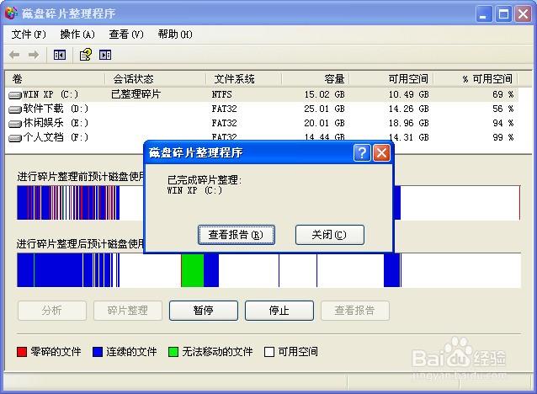Select the WIN XP (C:) drive icon
Screen dimensions: 537x394
pos(15,95)
